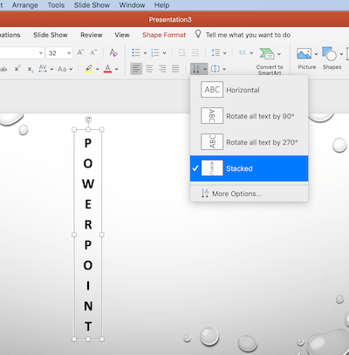Image resolution: width=349 pixels, height=355 pixels.
Task: Select Rotate all text by 270°
Action: 249,142
